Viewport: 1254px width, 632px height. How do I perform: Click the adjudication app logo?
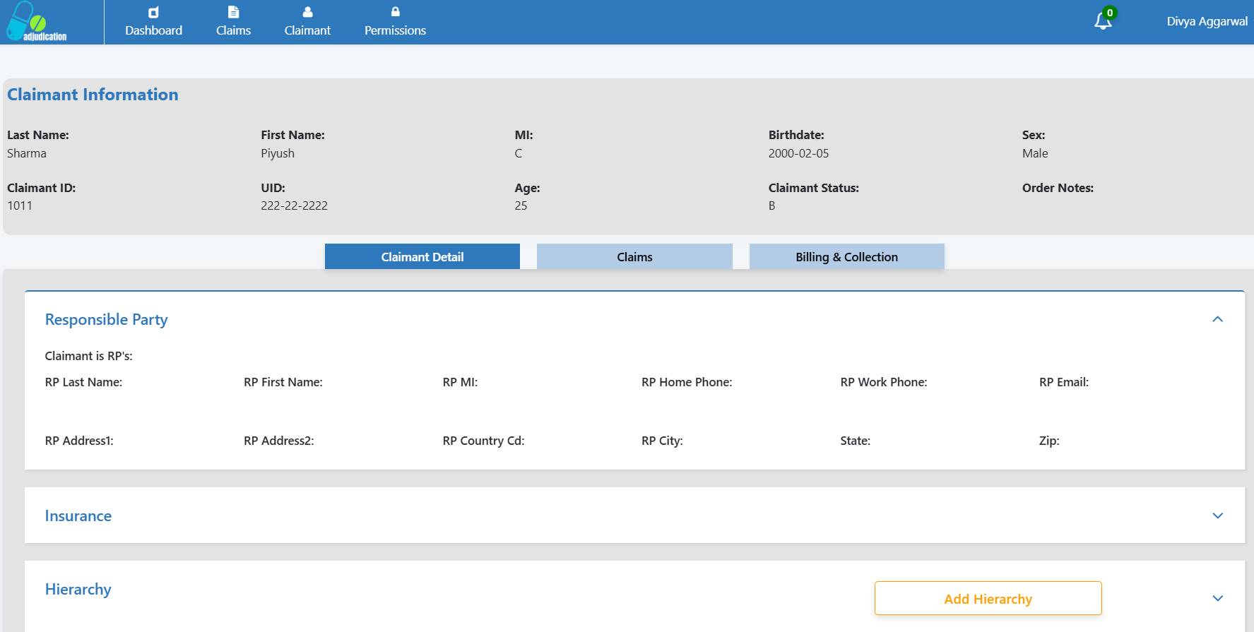click(37, 22)
